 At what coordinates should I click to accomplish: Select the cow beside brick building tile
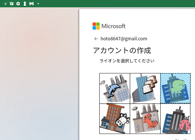click(x=115, y=119)
